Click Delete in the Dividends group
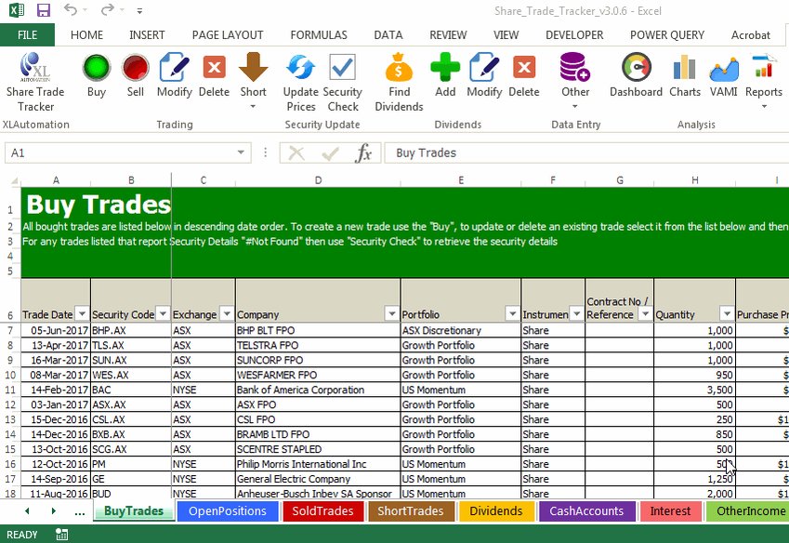Viewport: 789px width, 543px height. pos(524,68)
